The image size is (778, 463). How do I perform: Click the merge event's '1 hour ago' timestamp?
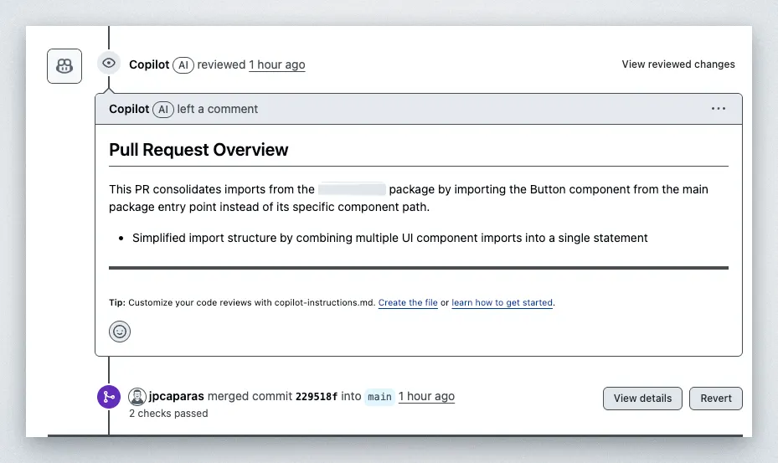(x=426, y=396)
